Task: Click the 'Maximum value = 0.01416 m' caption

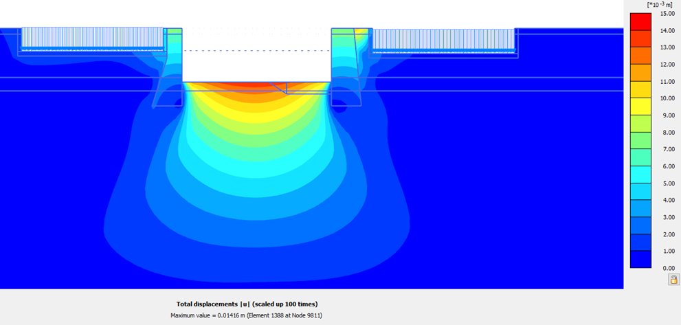Action: [246, 315]
